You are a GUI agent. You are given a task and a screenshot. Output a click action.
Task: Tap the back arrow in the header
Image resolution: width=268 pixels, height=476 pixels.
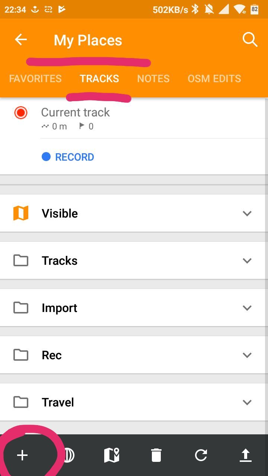21,40
